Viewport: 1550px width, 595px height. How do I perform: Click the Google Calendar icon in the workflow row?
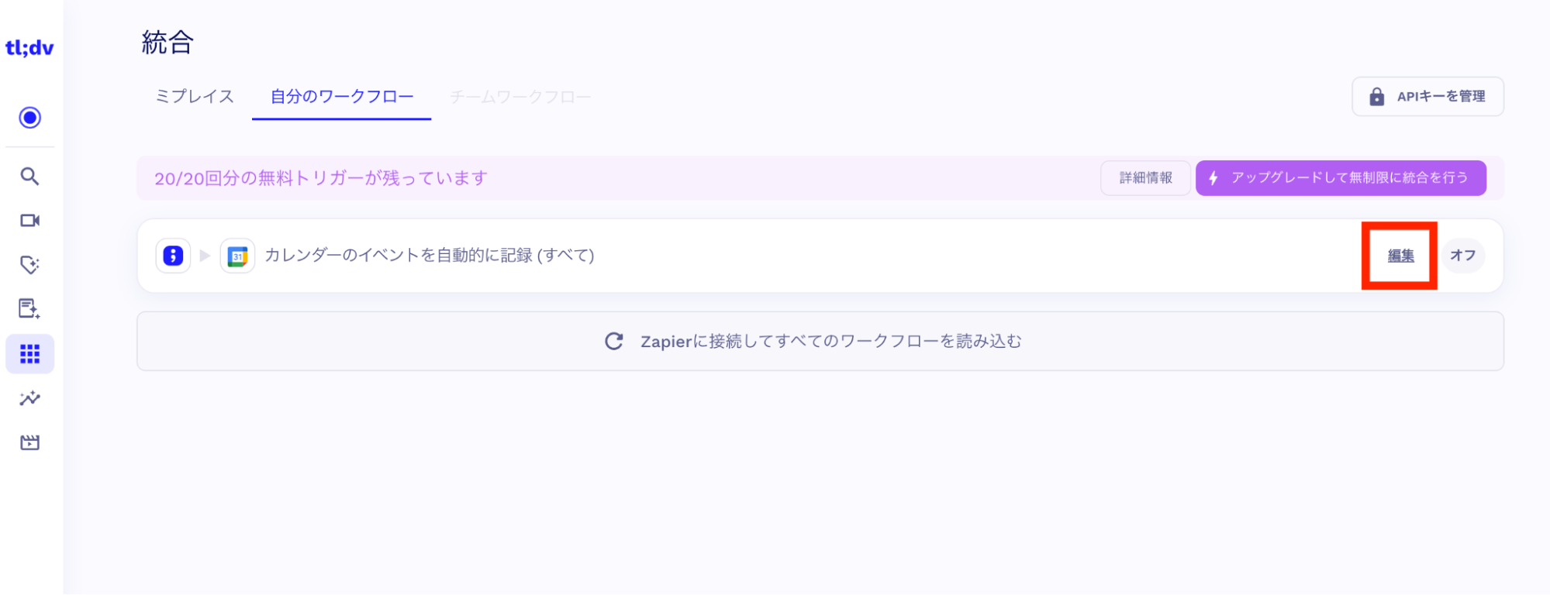pyautogui.click(x=237, y=256)
